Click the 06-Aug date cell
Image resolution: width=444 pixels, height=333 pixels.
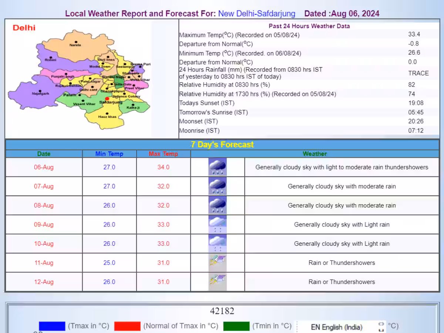coord(44,167)
